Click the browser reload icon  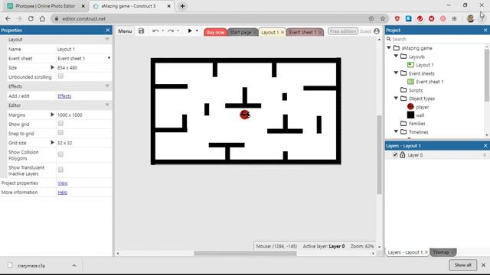click(x=31, y=18)
